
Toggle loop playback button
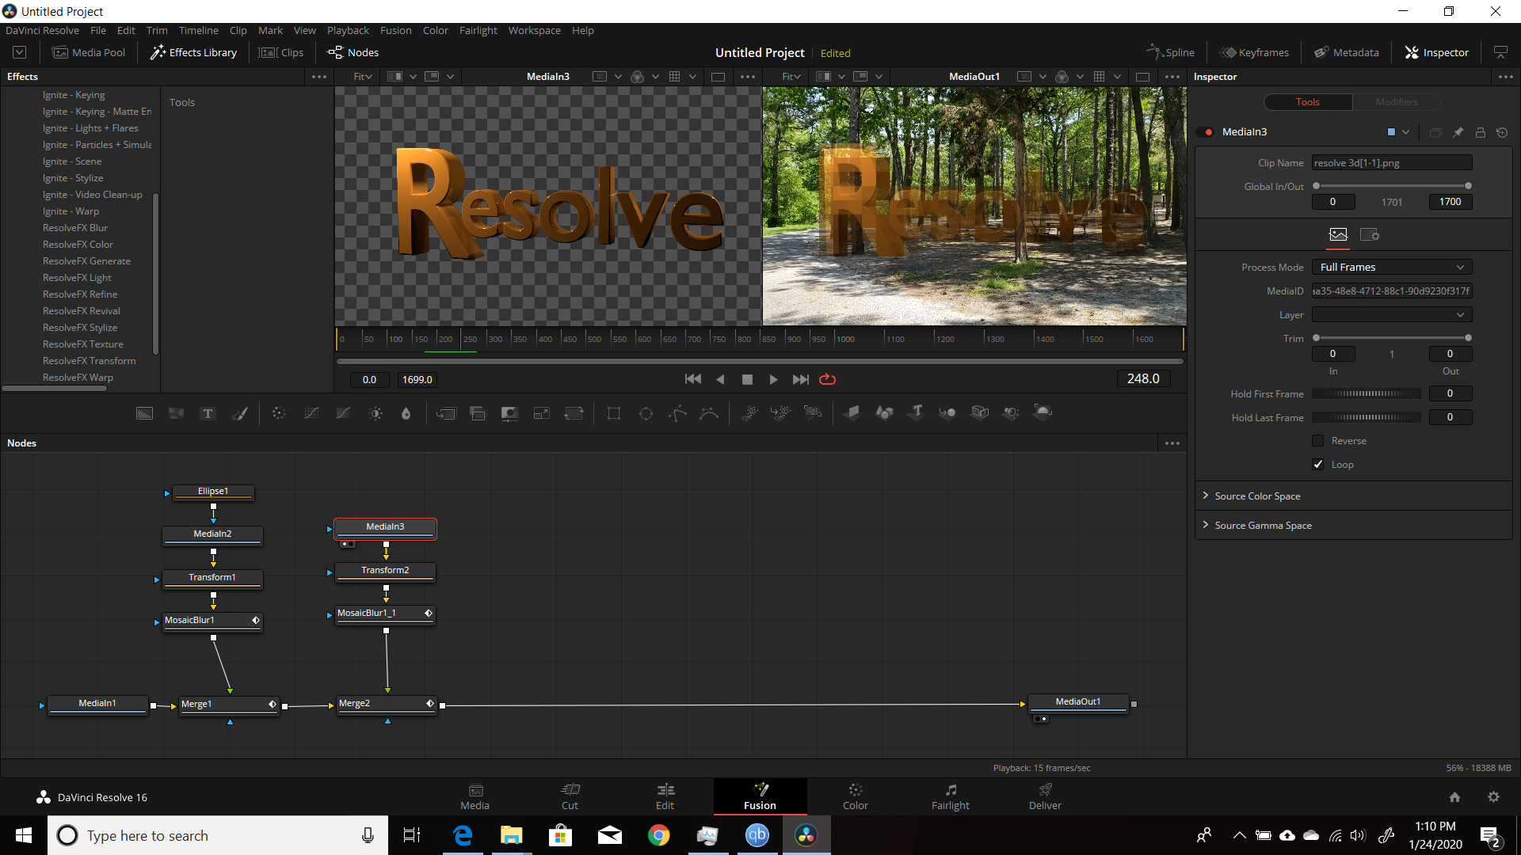[x=827, y=379]
